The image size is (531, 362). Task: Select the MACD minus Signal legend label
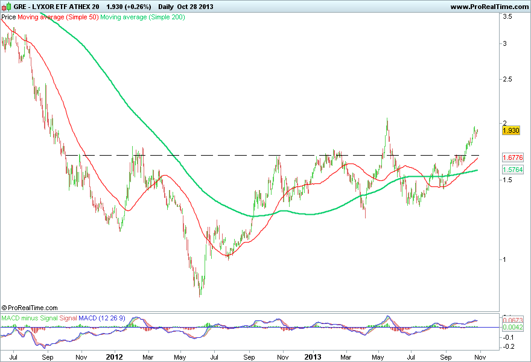(30, 319)
